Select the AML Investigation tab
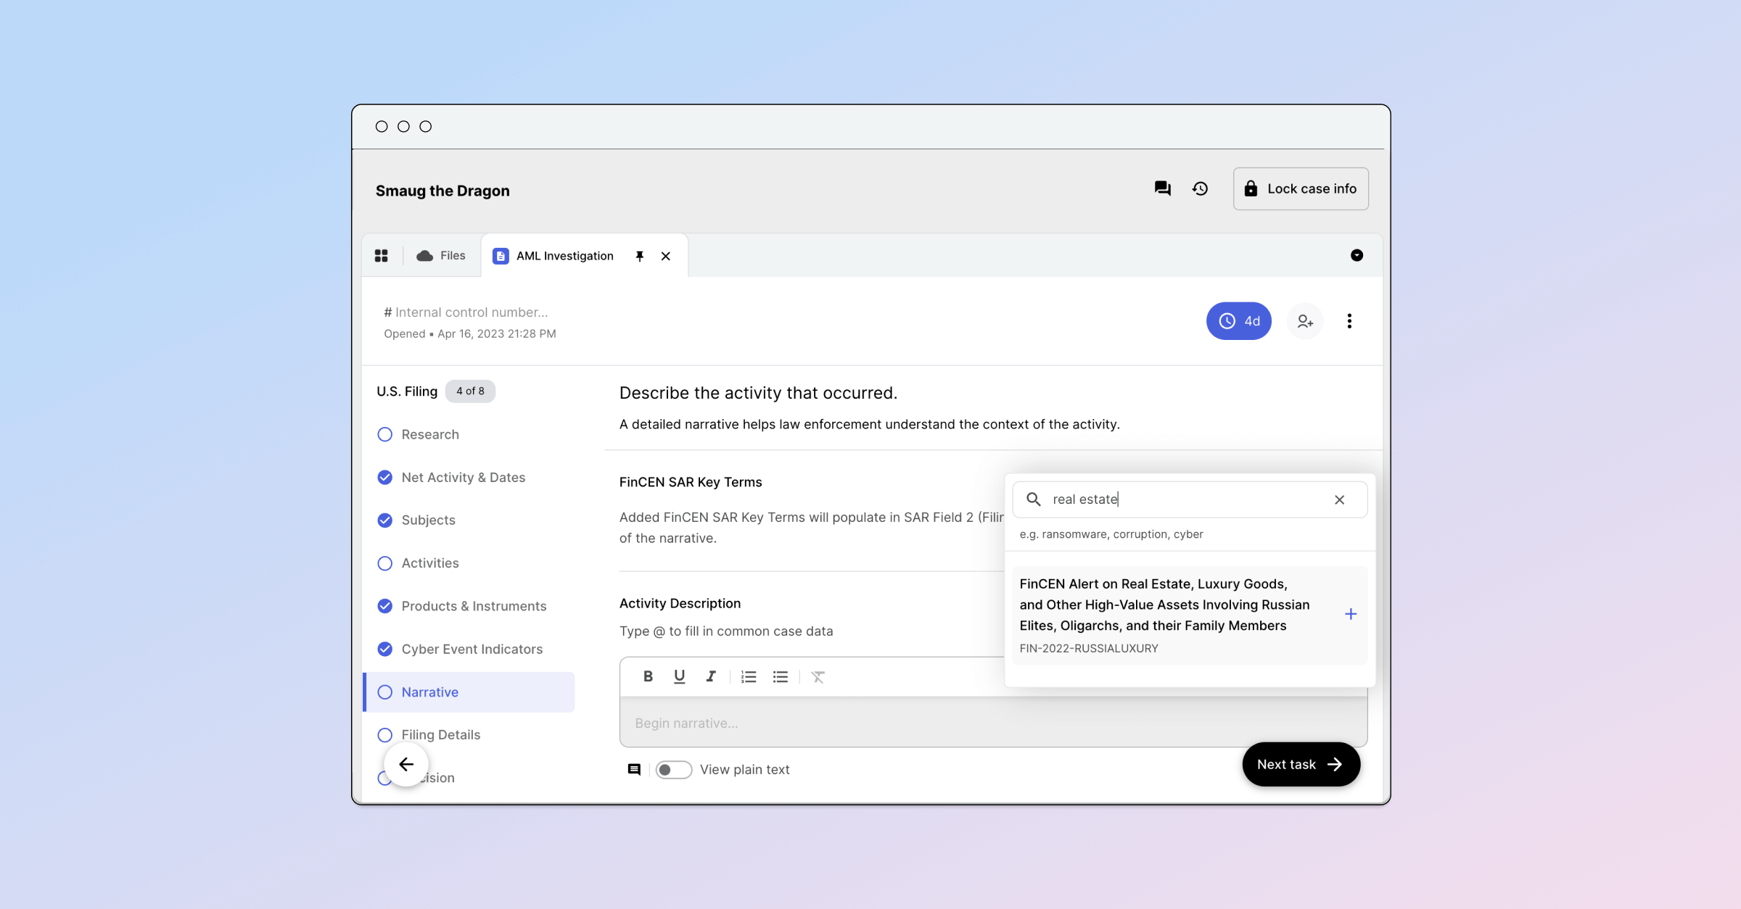Image resolution: width=1741 pixels, height=909 pixels. [x=564, y=255]
